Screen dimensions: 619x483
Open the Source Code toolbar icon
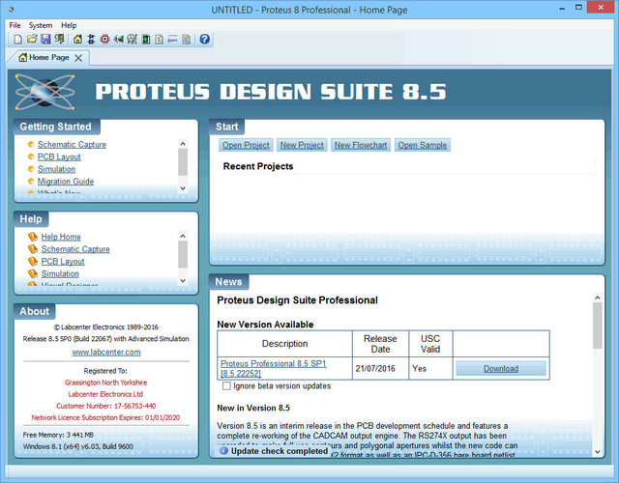click(x=172, y=39)
